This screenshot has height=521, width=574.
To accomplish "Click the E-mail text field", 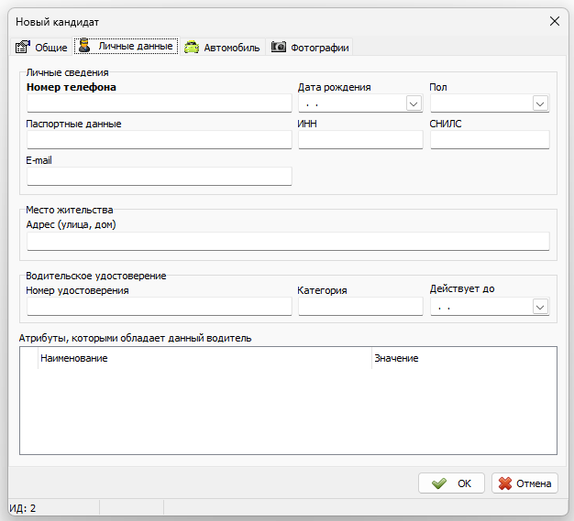I will (x=160, y=177).
